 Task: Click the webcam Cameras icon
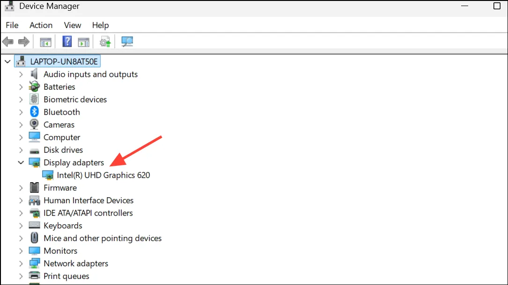point(34,124)
